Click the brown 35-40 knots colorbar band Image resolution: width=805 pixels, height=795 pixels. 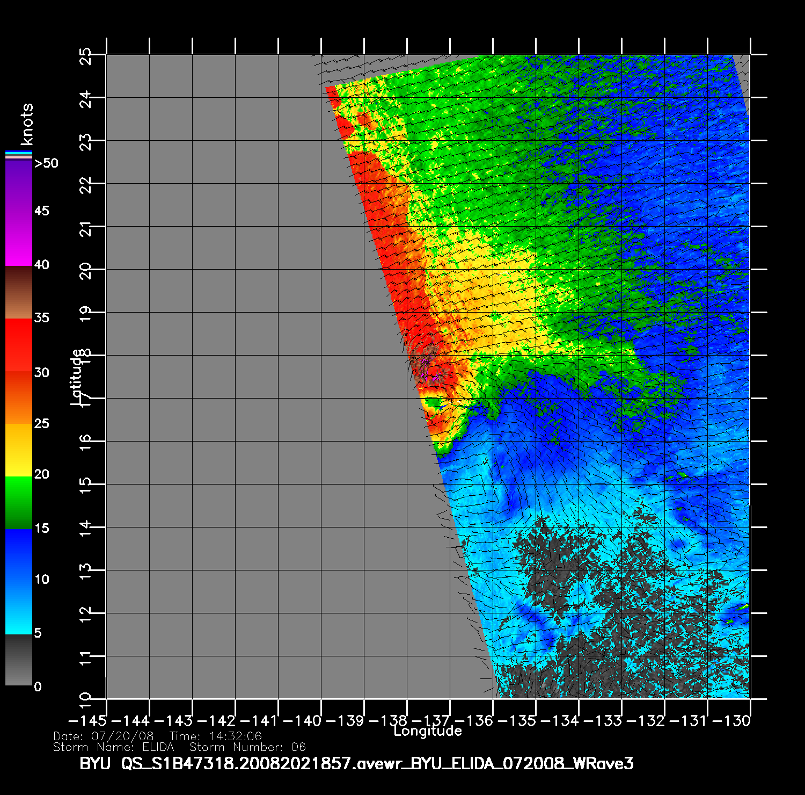pos(18,293)
